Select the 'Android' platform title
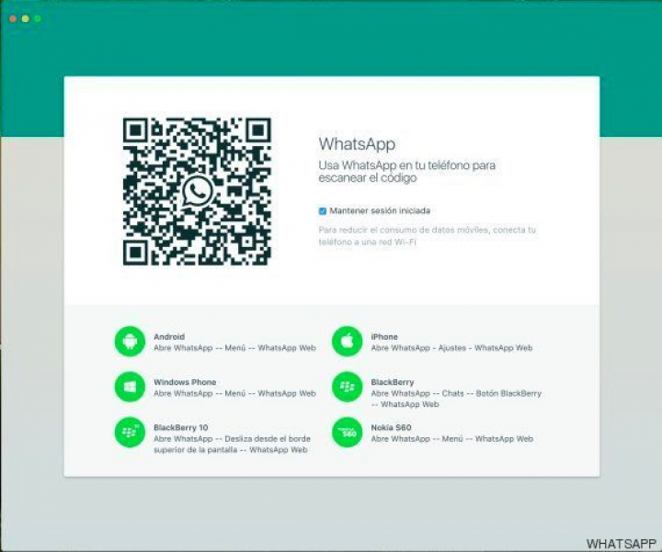The image size is (662, 552). pos(169,337)
